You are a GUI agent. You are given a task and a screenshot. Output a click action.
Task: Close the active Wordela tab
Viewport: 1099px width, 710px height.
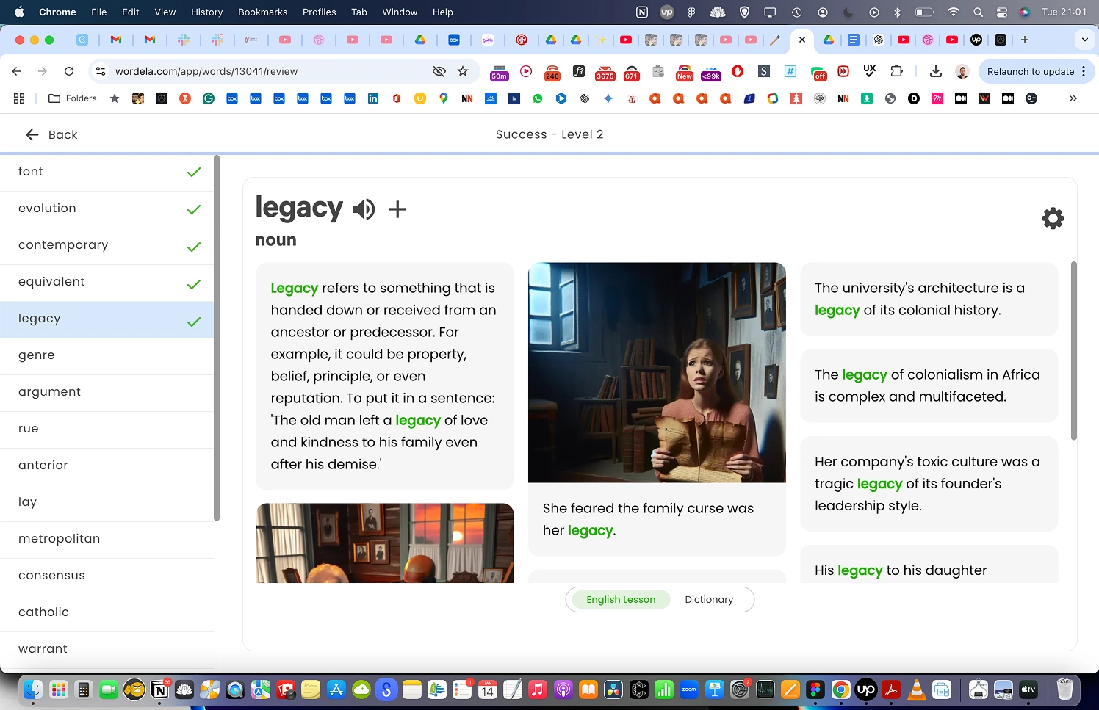pyautogui.click(x=802, y=40)
